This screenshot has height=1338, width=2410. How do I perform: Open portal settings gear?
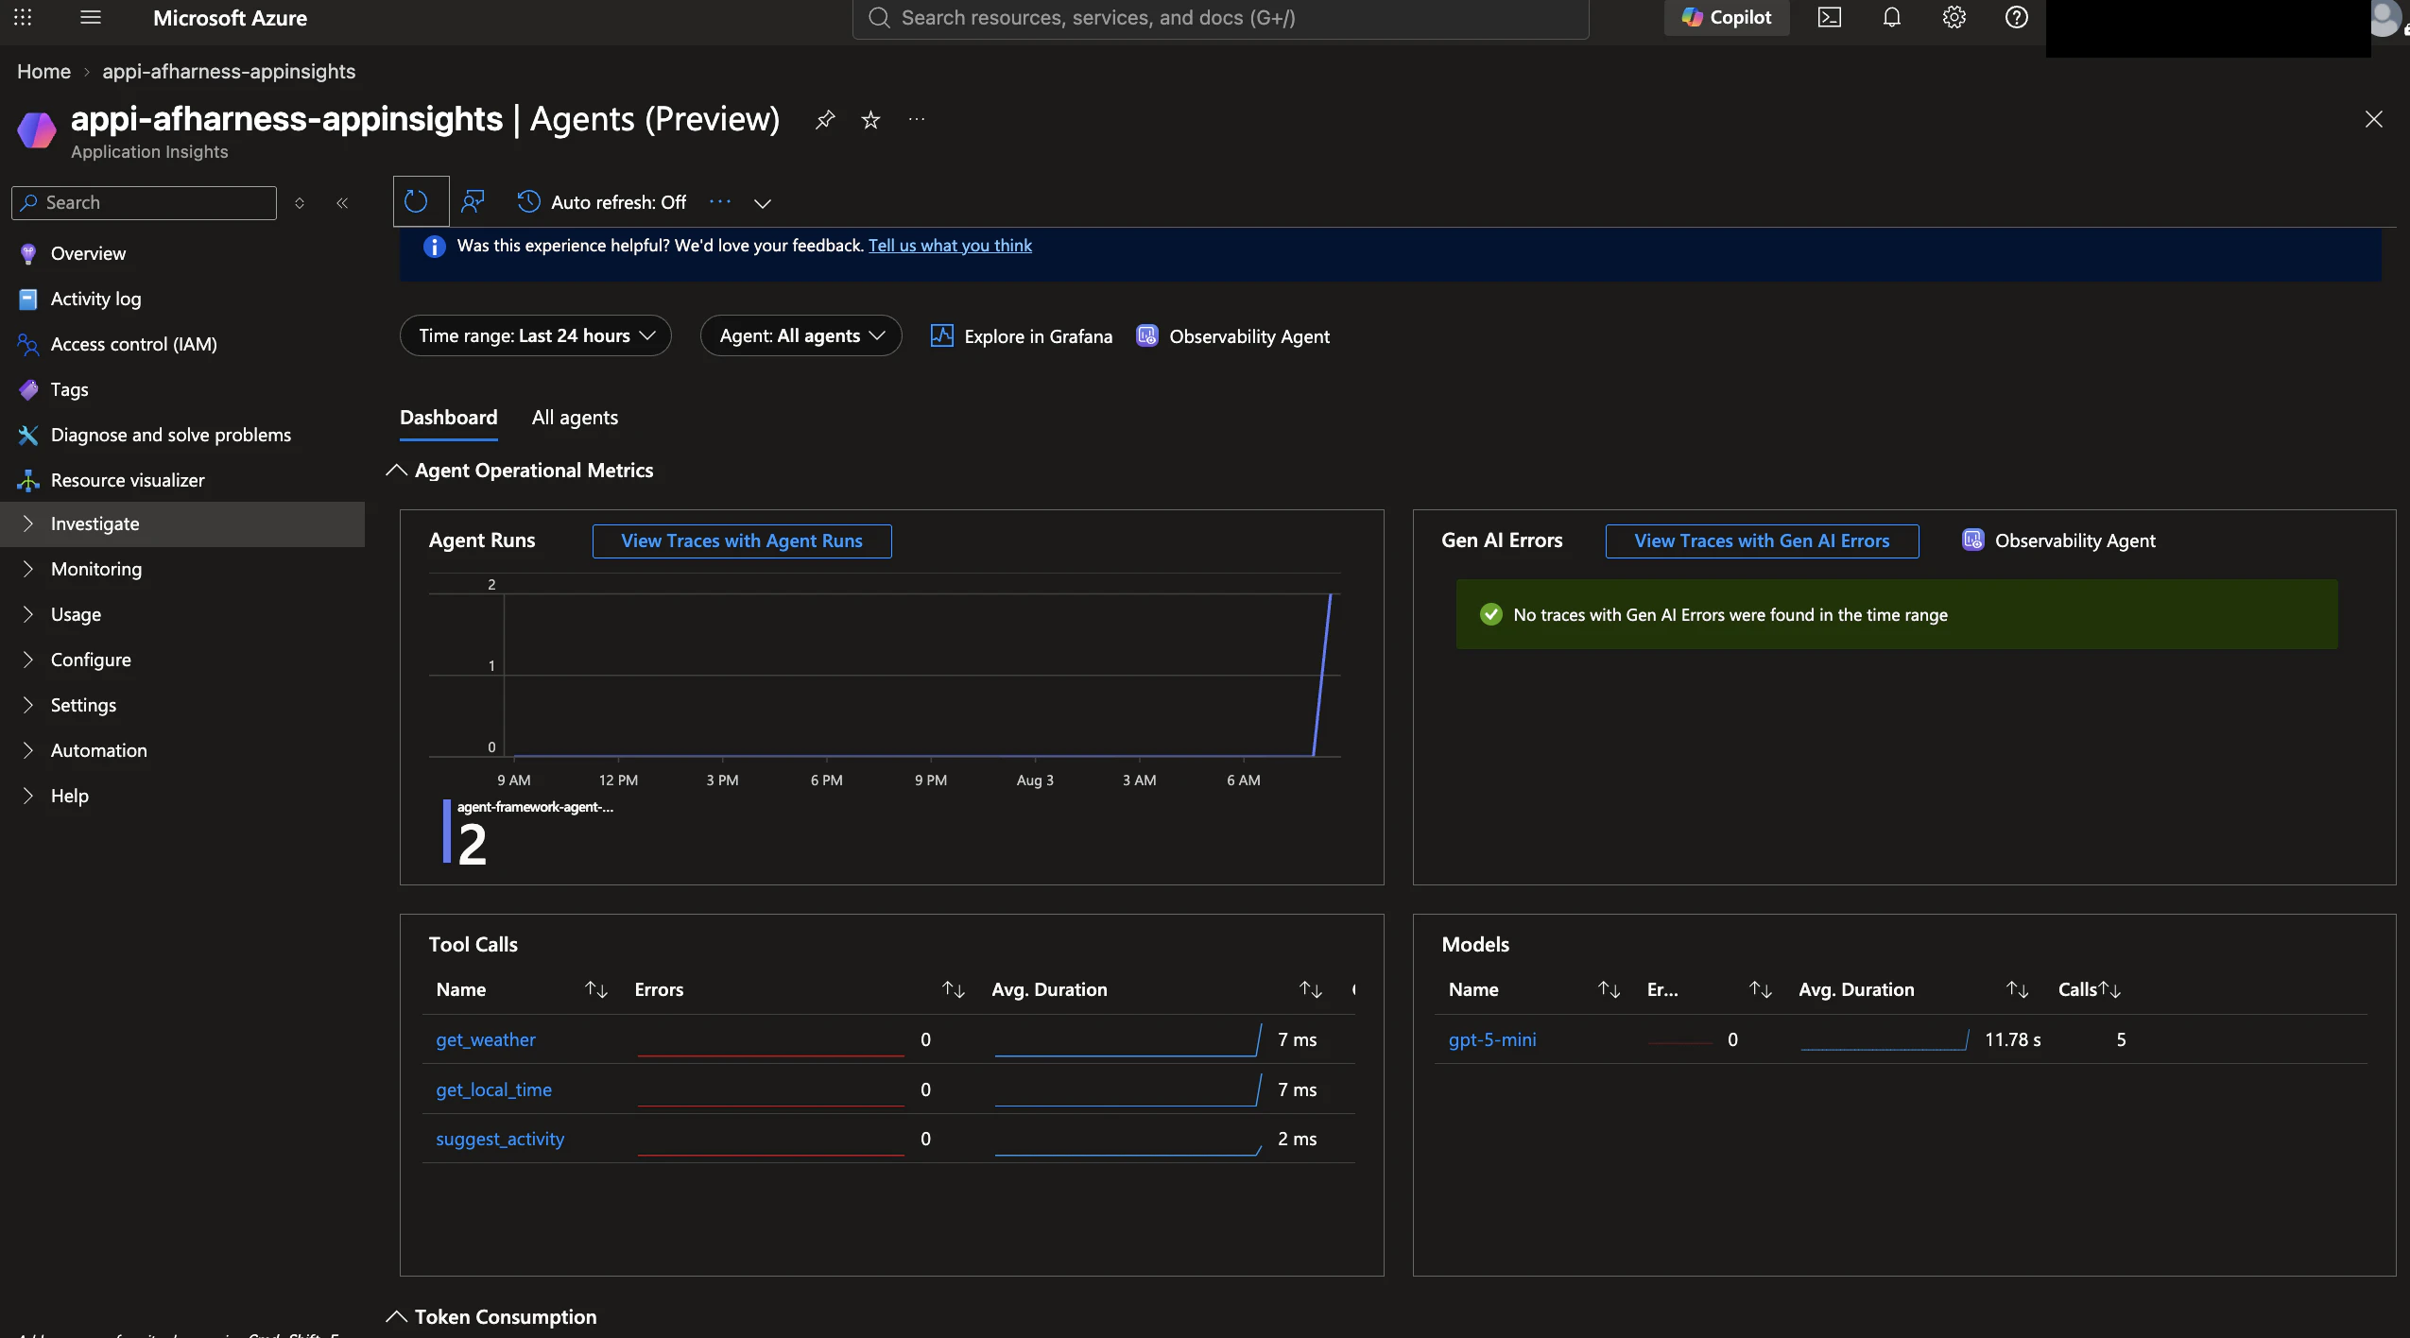click(x=1954, y=17)
